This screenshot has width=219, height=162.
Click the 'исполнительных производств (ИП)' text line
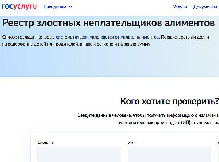pyautogui.click(x=150, y=123)
